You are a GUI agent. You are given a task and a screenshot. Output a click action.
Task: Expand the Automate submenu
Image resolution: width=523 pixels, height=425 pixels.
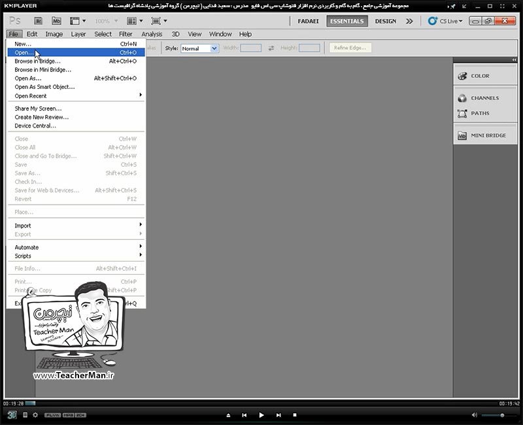pos(76,247)
